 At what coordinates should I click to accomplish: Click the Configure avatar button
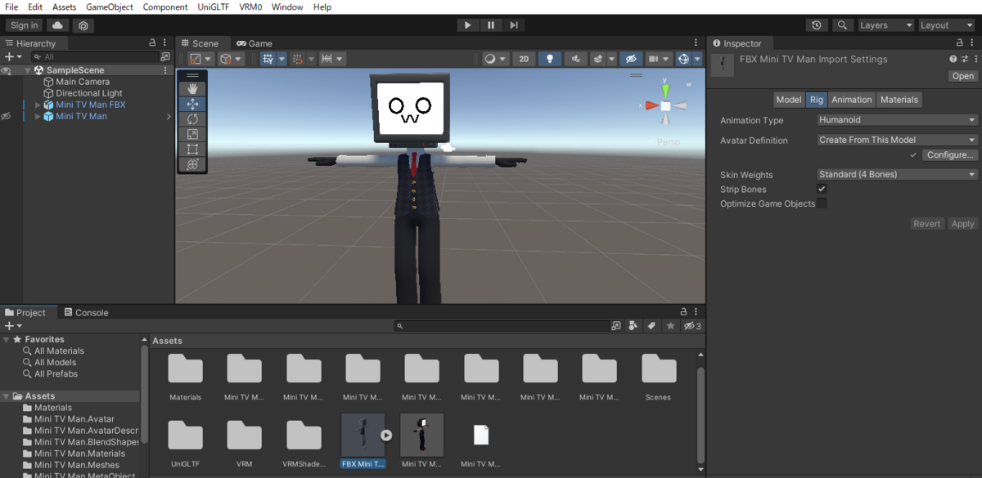coord(950,155)
